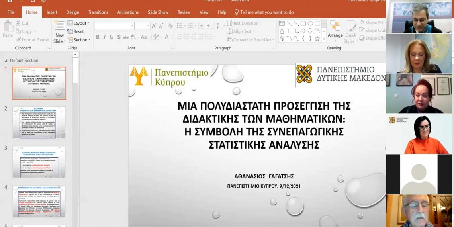Image resolution: width=454 pixels, height=227 pixels.
Task: Open the Layout dropdown
Action: tap(78, 23)
